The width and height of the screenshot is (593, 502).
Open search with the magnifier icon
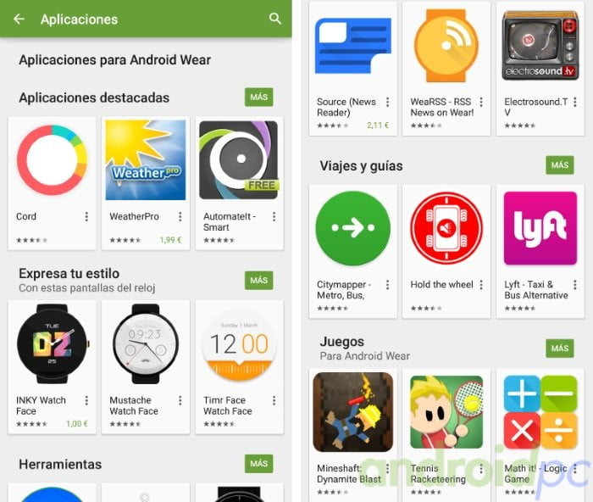(275, 19)
